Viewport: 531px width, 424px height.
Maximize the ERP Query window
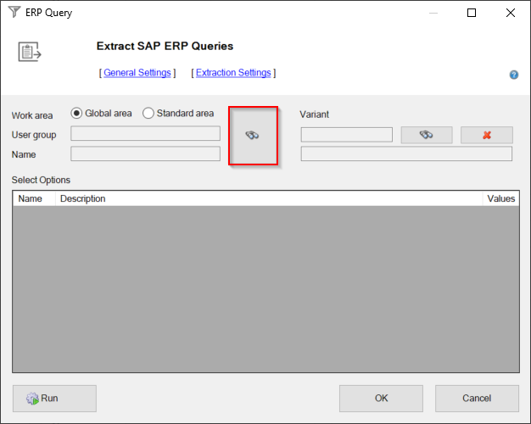click(x=472, y=13)
